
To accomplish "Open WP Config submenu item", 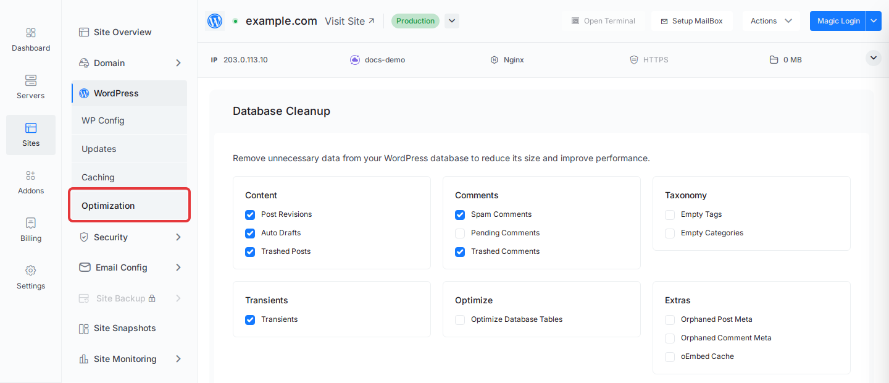I will [x=129, y=120].
